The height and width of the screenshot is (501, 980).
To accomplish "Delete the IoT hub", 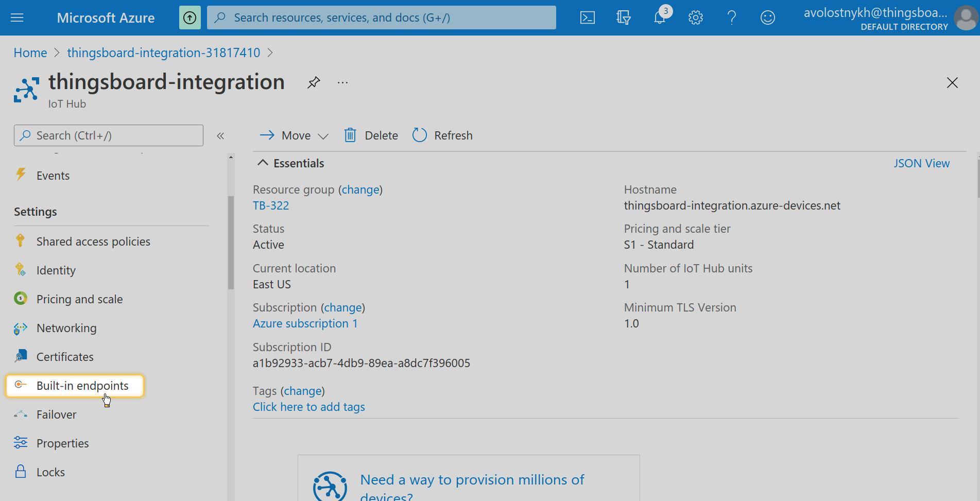I will tap(371, 135).
